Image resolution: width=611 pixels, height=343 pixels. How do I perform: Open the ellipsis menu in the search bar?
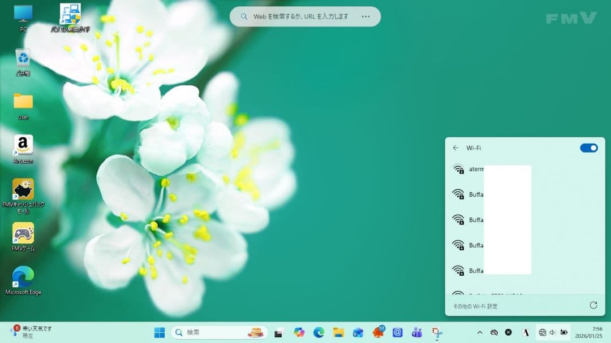click(x=367, y=16)
